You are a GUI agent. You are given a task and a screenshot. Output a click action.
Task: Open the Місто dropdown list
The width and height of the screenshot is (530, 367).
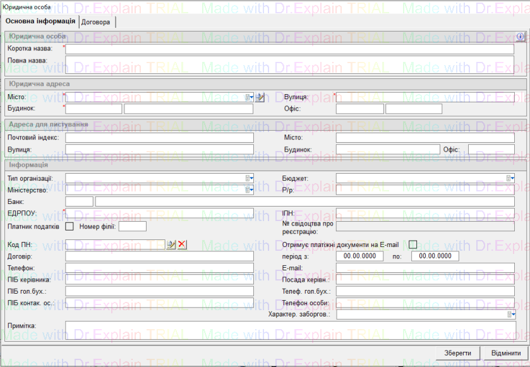(250, 97)
